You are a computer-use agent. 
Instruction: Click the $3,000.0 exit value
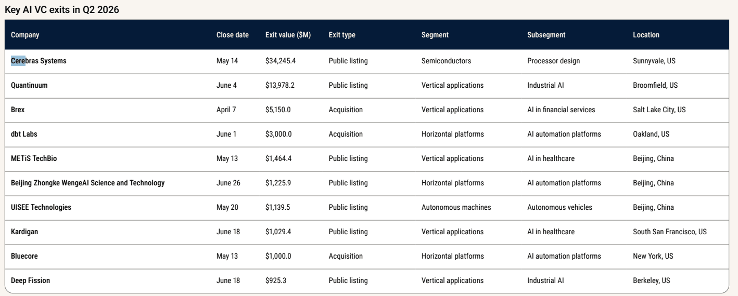pos(278,134)
